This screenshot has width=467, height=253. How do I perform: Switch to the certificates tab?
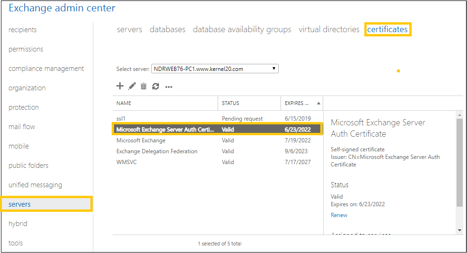point(387,29)
